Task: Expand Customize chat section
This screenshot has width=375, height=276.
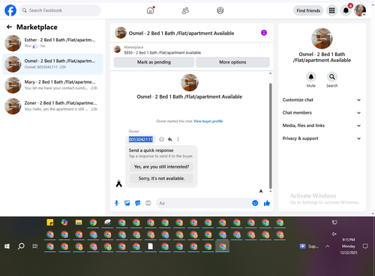Action: tap(322, 99)
